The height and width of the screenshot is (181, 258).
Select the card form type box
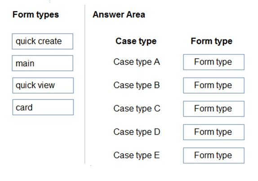coord(43,107)
